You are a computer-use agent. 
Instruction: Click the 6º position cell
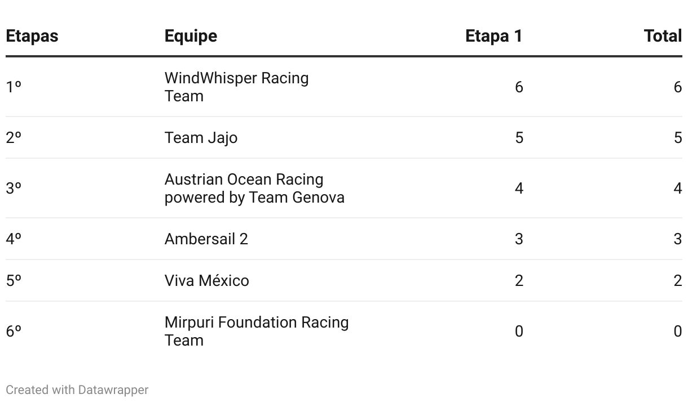14,332
